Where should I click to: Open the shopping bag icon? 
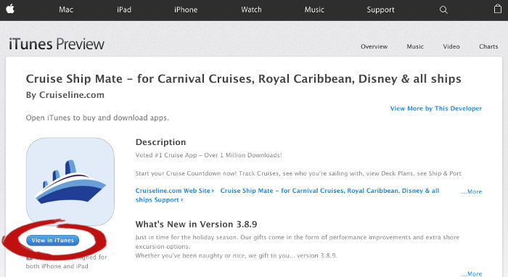click(498, 9)
